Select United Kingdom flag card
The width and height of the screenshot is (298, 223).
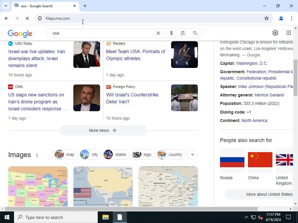coord(284,167)
